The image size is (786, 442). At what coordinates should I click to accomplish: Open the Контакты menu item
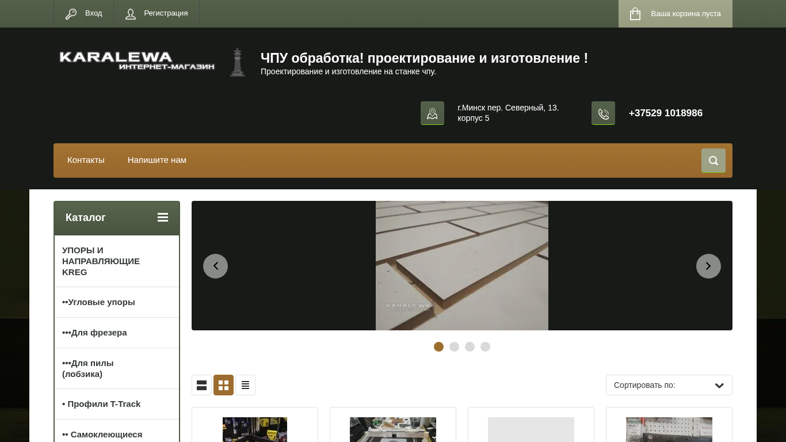pos(86,160)
